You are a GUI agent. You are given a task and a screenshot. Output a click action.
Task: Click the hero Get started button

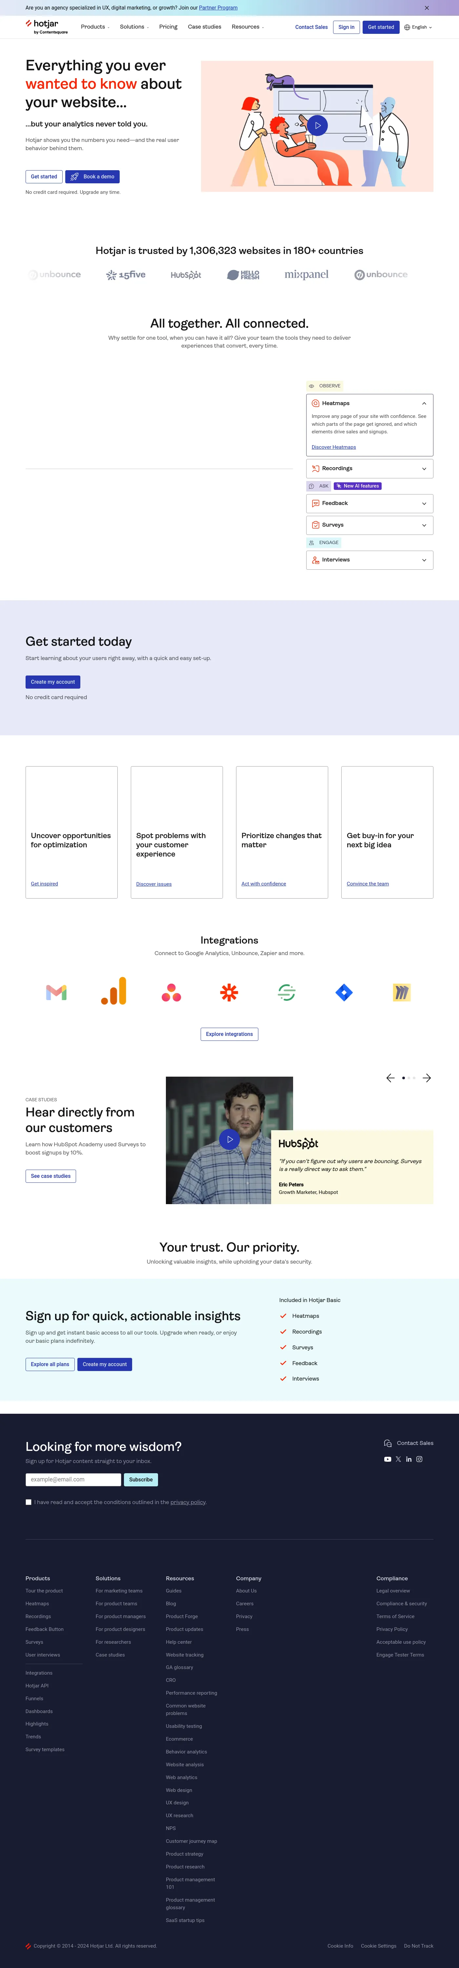44,176
